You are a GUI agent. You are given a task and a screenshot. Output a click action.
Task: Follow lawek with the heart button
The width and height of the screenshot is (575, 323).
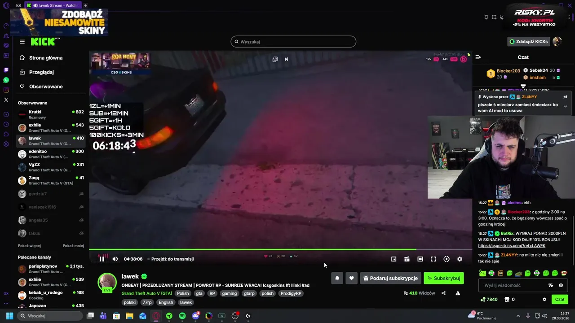[x=351, y=278]
